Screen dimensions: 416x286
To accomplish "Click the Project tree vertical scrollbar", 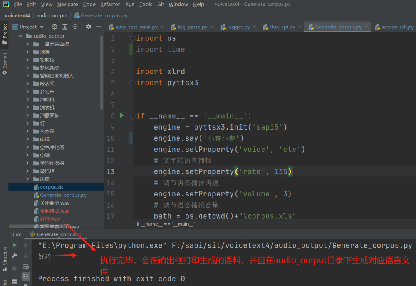I will pos(102,71).
